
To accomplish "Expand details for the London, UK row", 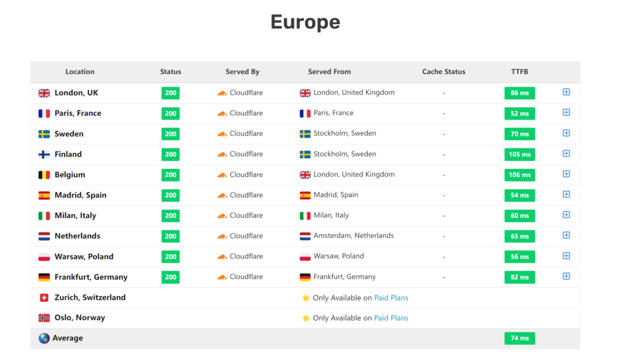I will [566, 92].
